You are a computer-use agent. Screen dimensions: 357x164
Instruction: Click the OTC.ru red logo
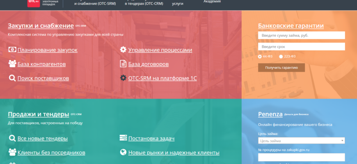pyautogui.click(x=34, y=3)
